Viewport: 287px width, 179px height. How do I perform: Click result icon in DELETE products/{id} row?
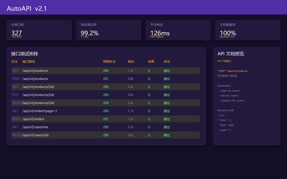[x=149, y=103]
